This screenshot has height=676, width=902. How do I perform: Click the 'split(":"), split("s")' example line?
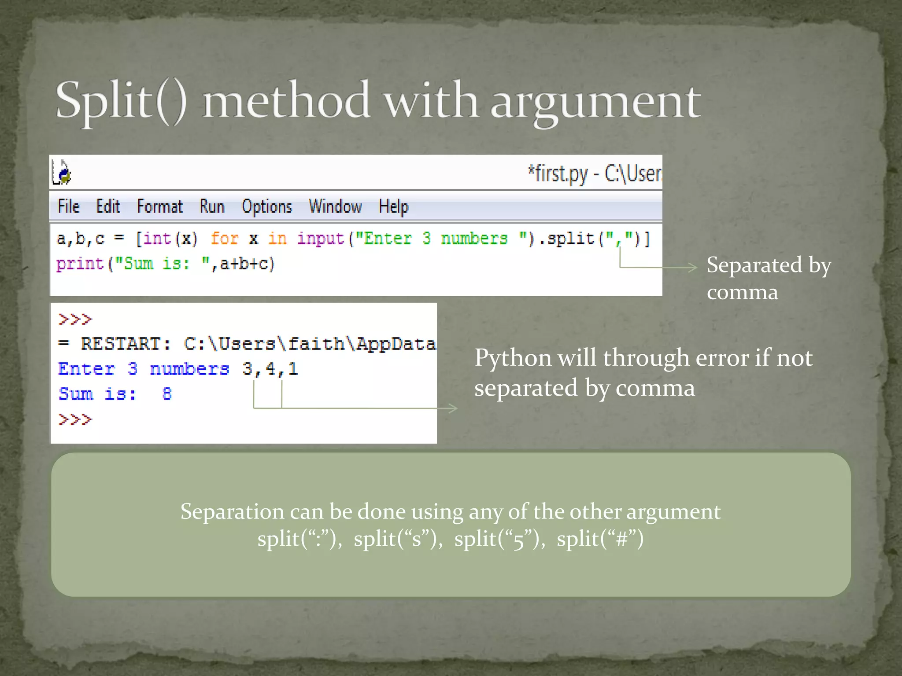tap(450, 539)
